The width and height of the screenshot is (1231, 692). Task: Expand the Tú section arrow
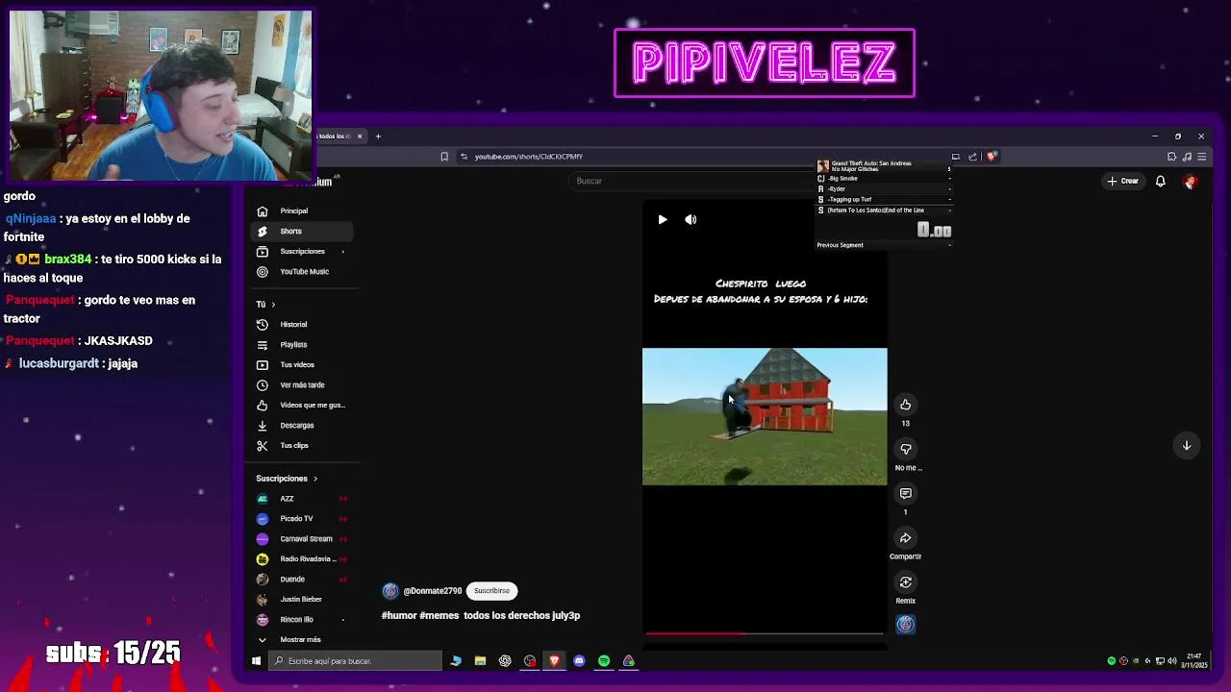pos(273,305)
